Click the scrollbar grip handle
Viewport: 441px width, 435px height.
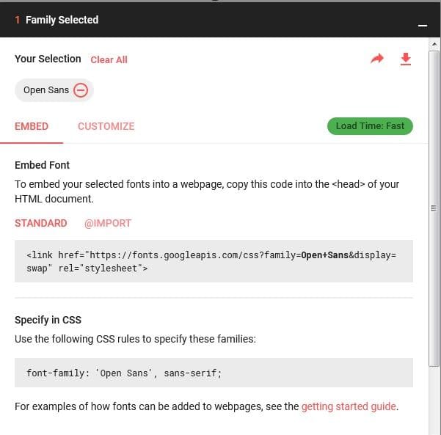point(434,208)
